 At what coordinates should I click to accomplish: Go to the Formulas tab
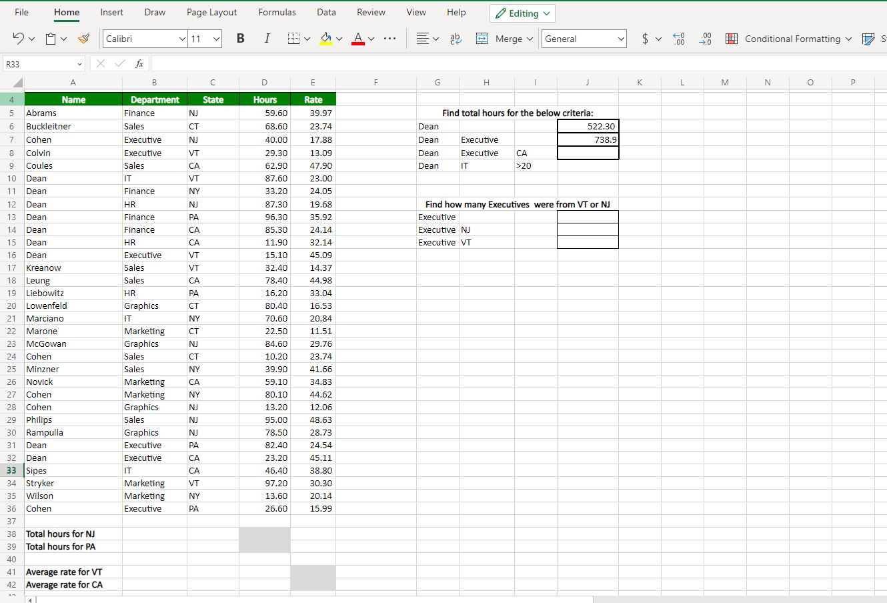(x=277, y=12)
